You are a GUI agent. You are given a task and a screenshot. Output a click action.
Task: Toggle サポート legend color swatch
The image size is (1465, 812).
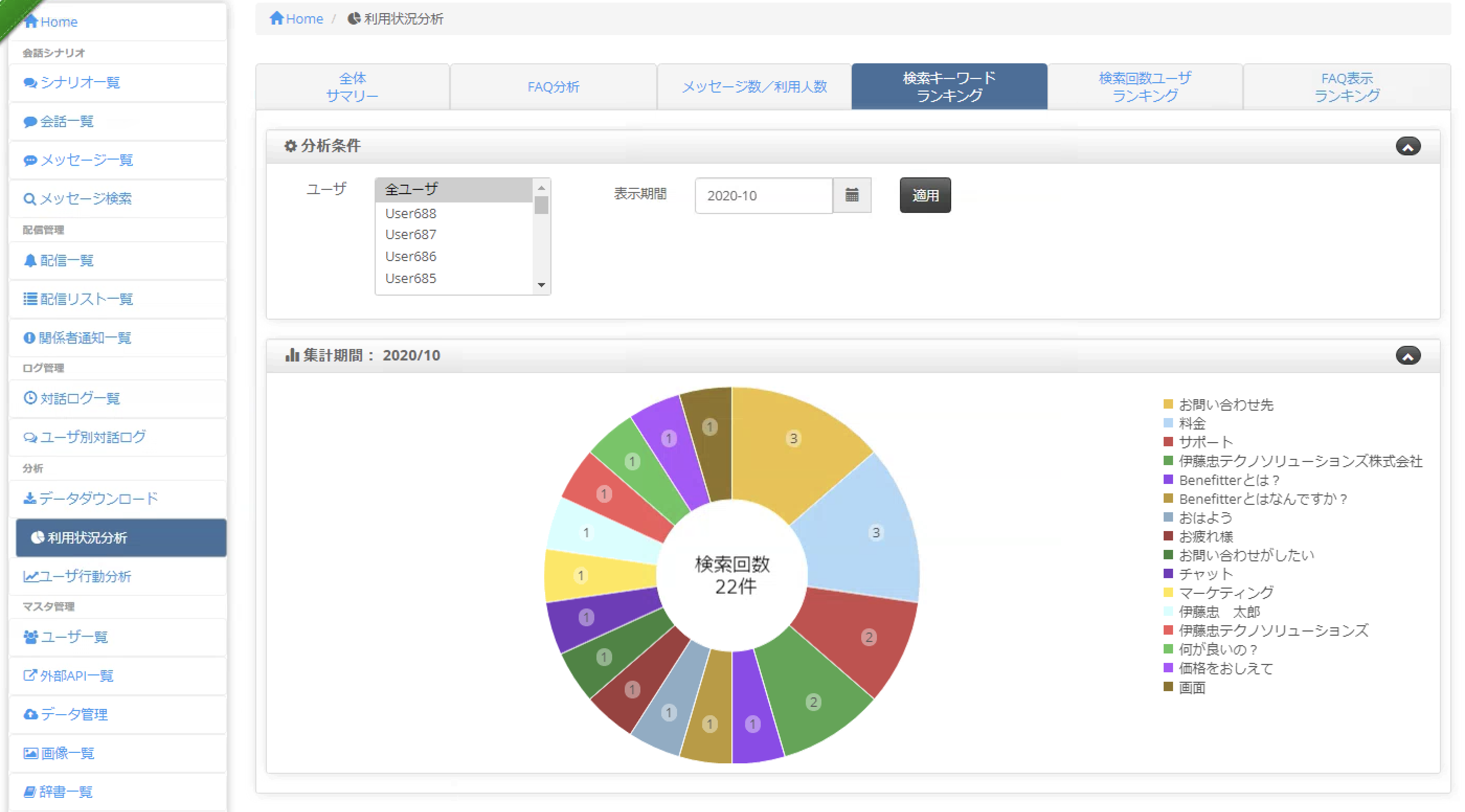click(x=1168, y=442)
